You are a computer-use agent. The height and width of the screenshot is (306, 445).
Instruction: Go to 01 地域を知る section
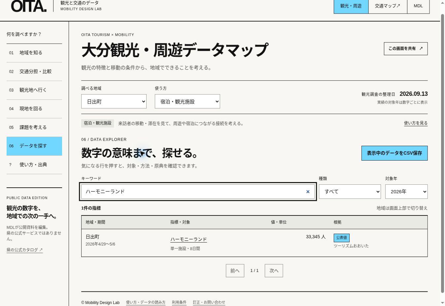tap(34, 53)
